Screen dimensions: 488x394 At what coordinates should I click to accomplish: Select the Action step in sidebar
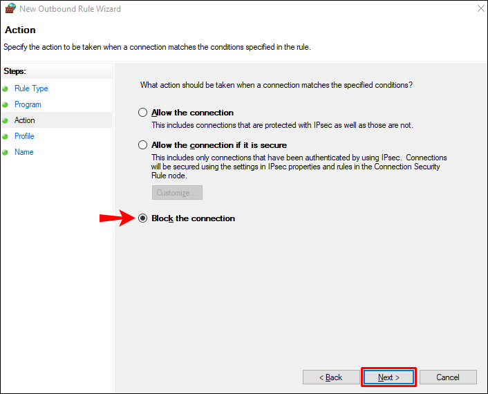tap(24, 120)
